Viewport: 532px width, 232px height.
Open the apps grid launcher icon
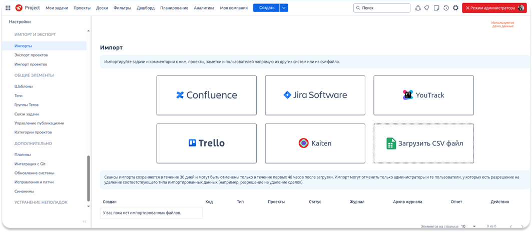tap(8, 8)
